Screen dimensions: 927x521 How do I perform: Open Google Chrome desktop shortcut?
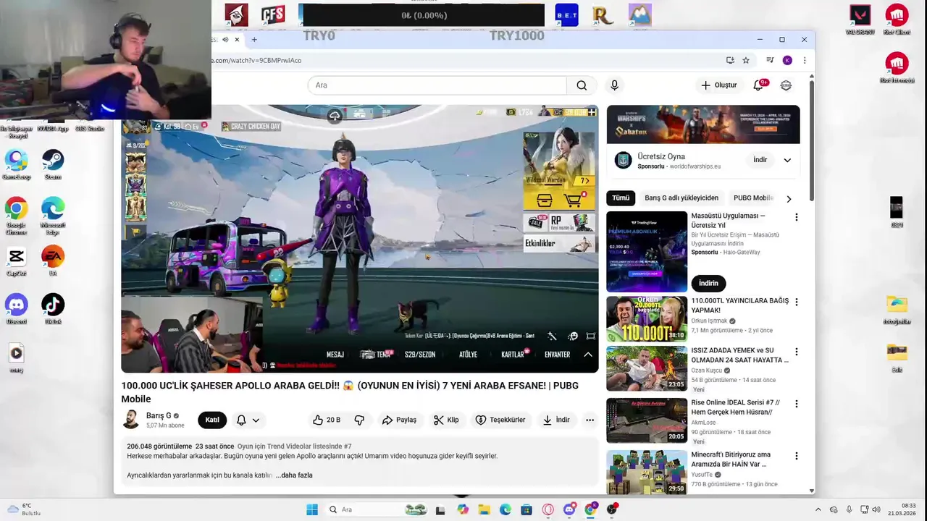click(16, 216)
